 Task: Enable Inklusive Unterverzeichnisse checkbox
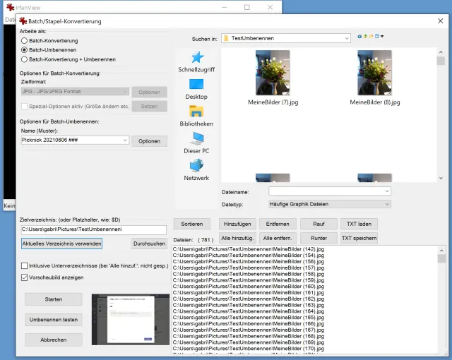25,265
